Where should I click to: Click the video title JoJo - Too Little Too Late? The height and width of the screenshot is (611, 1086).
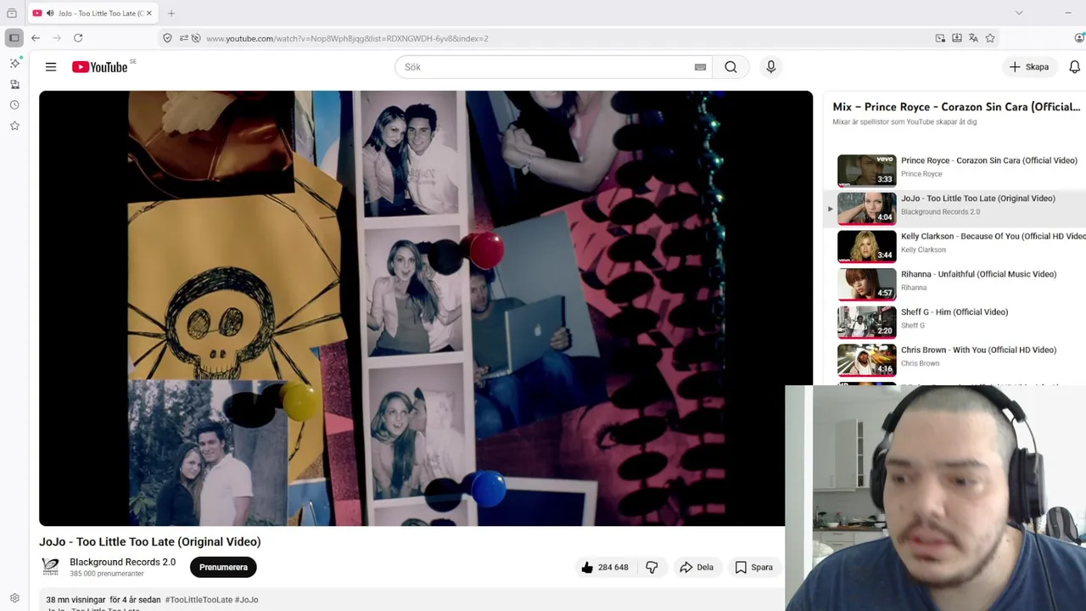point(150,541)
